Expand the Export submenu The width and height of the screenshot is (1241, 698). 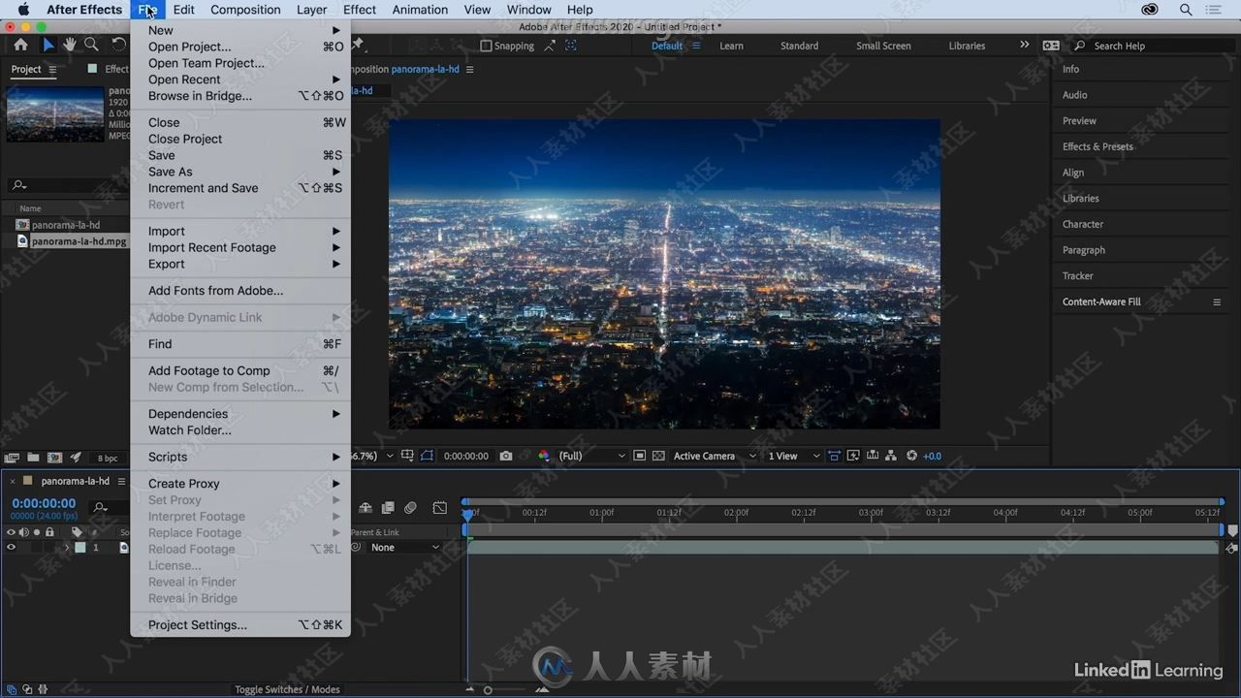[x=240, y=264]
